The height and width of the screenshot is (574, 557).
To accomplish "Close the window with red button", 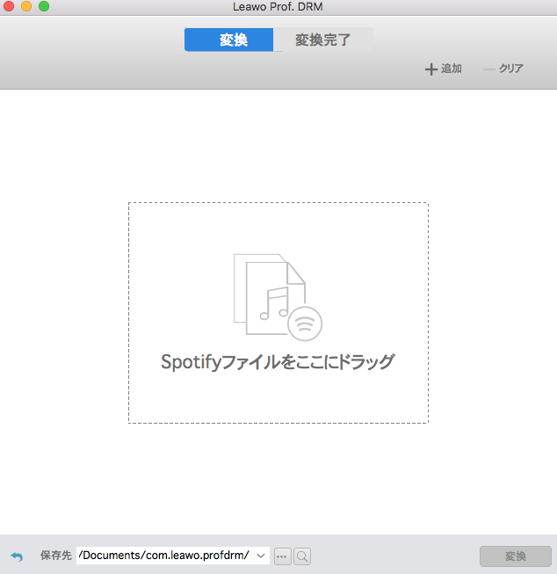I will click(9, 7).
